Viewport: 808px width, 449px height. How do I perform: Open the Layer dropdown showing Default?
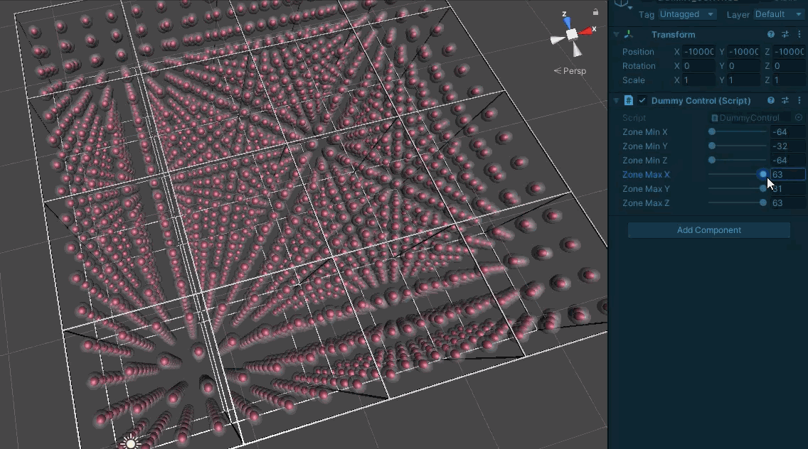[x=779, y=14]
